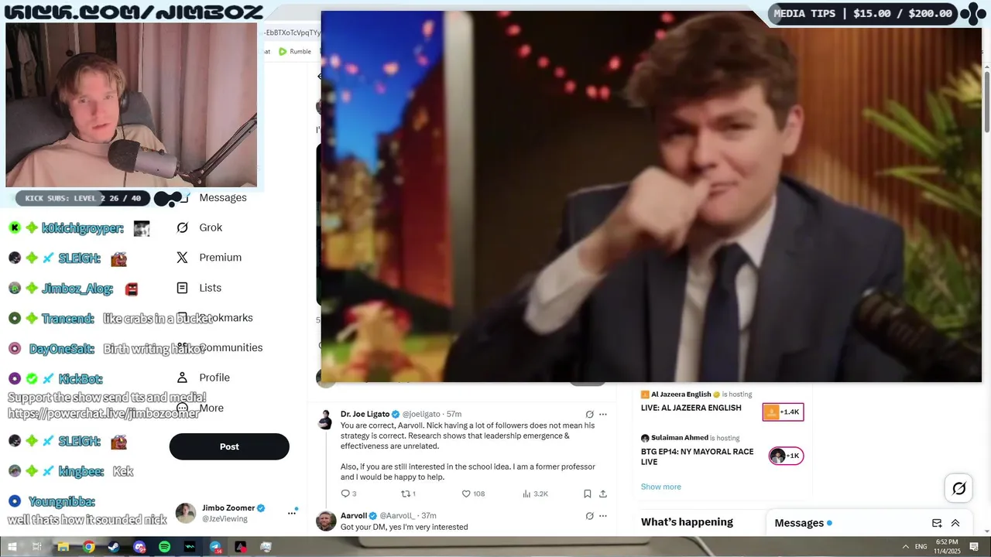Share Dr. Joe Ligato's reply
Screen dimensions: 991x557
click(x=603, y=494)
